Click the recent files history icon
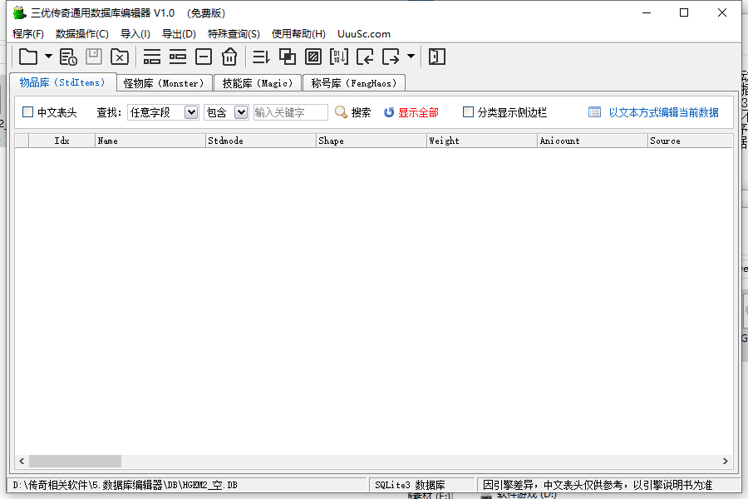The height and width of the screenshot is (499, 748). coord(68,57)
